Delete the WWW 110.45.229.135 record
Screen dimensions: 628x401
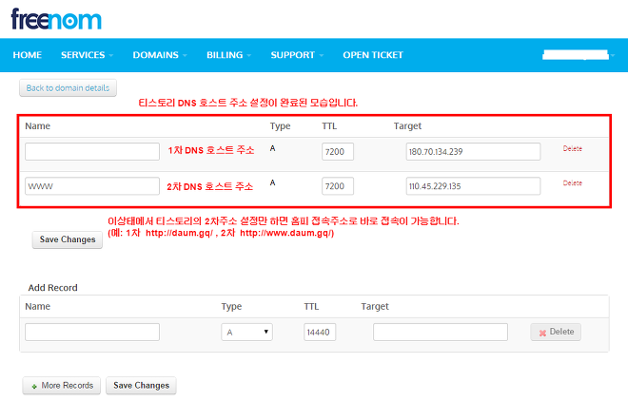click(x=572, y=183)
